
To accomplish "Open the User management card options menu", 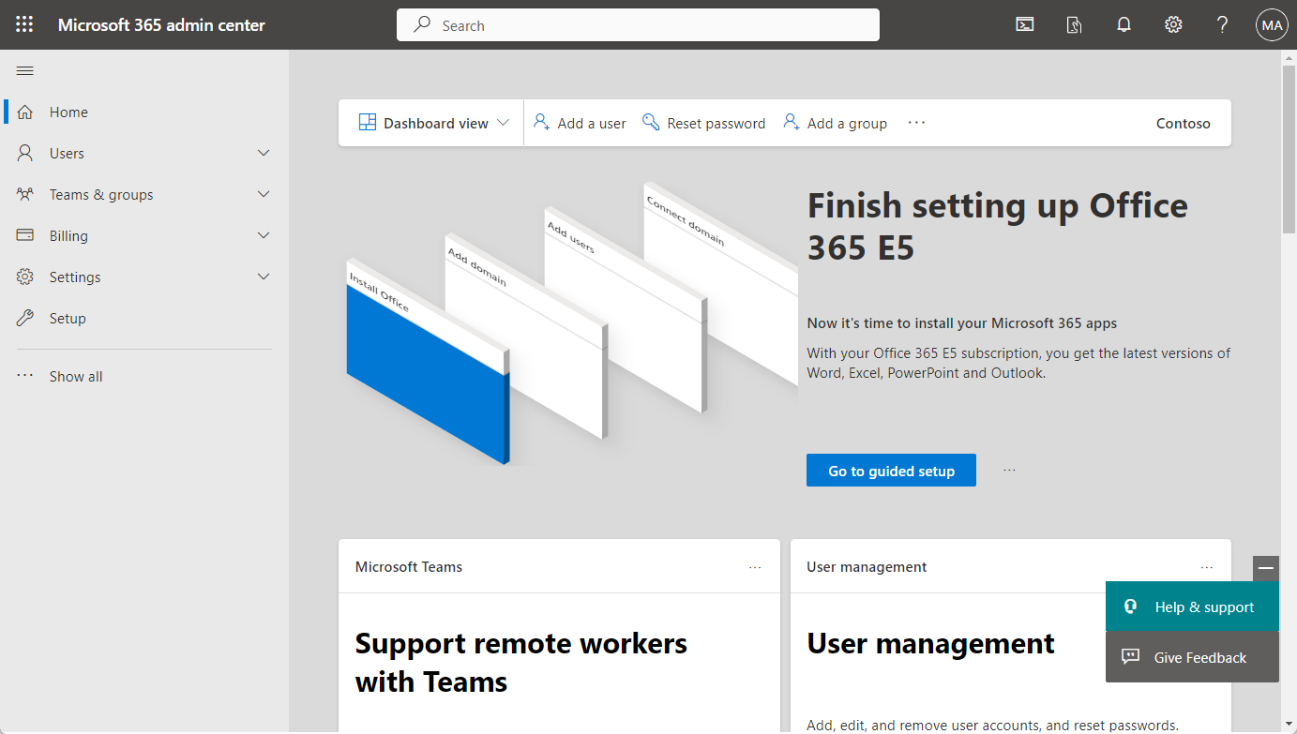I will [1207, 567].
